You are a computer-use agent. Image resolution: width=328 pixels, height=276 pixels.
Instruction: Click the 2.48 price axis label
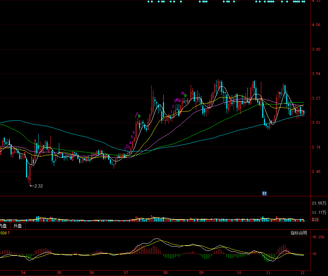[x=316, y=172]
